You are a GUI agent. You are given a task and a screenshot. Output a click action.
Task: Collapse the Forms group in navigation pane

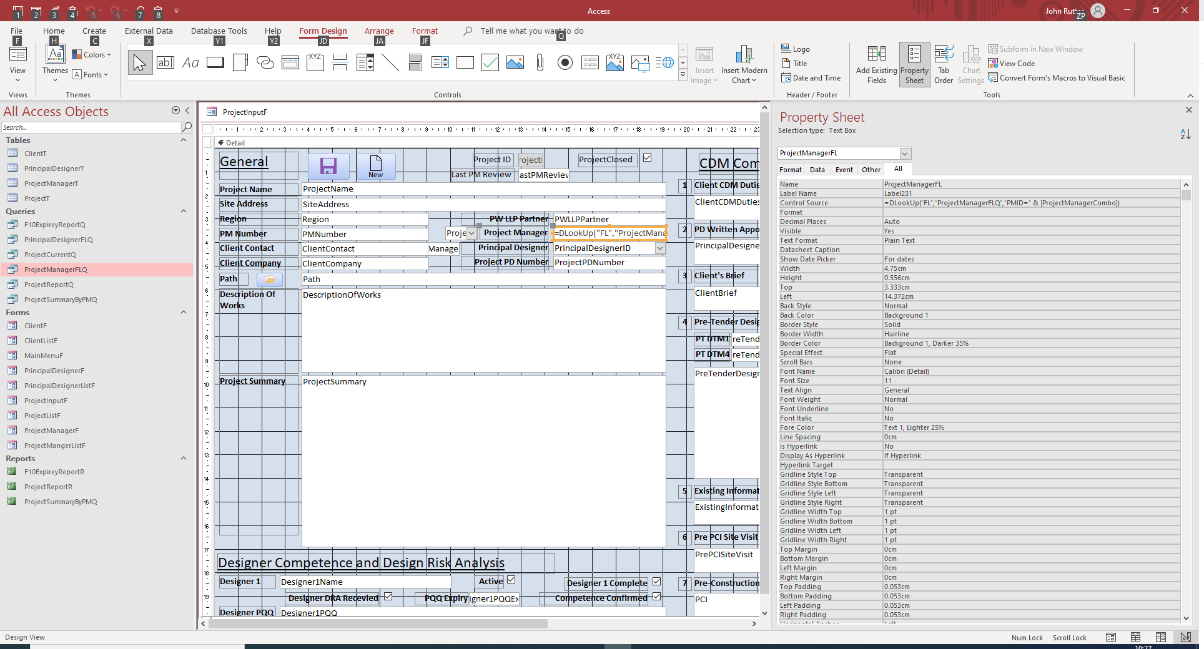click(184, 313)
